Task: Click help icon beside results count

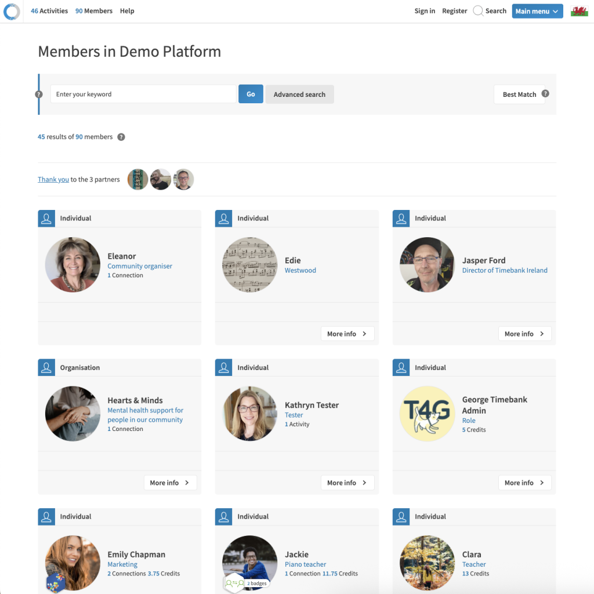Action: coord(121,137)
